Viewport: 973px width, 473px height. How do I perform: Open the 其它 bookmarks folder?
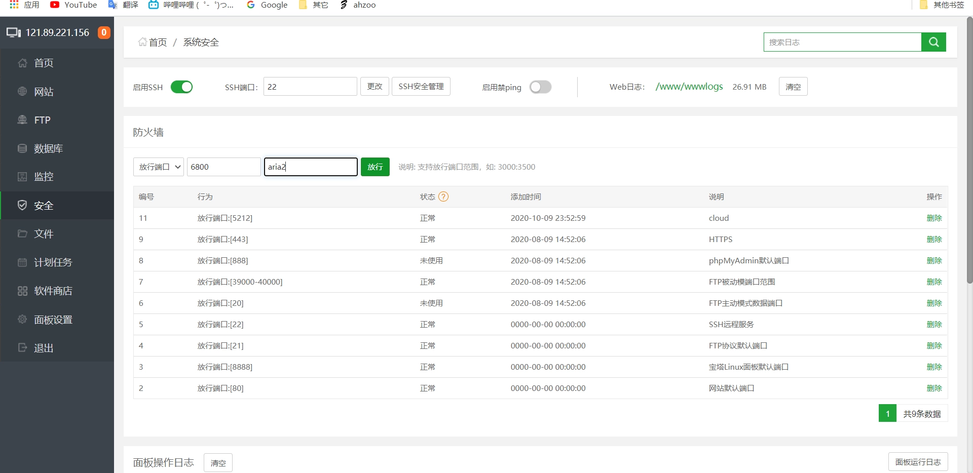pos(314,5)
